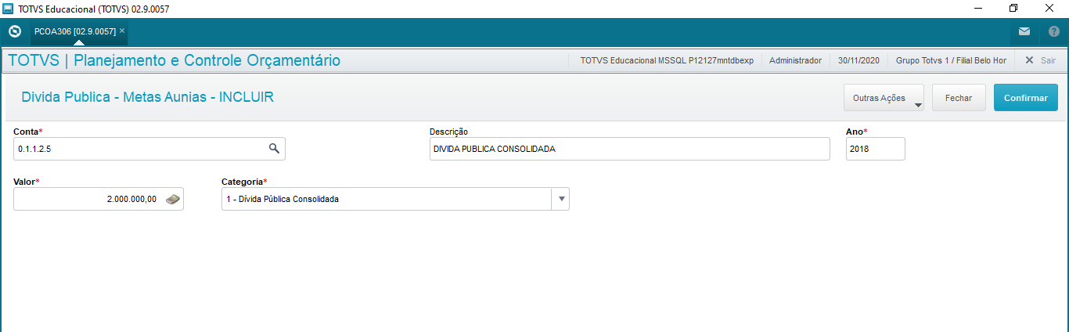The height and width of the screenshot is (332, 1069).
Task: Click the Divida Publica - Metas Aunias - INCLUIR title
Action: tap(148, 97)
